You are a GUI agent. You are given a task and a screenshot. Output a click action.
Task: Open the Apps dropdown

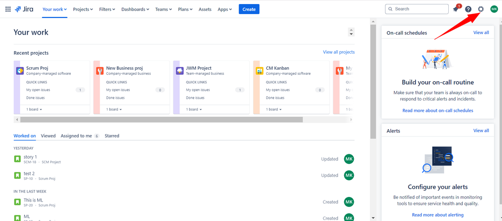[x=225, y=9]
